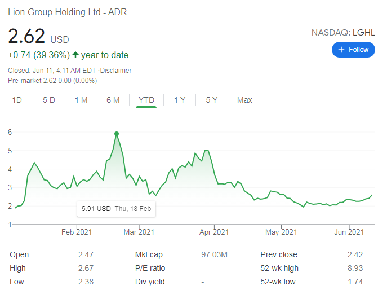
Task: Click the Open value 2.47
Action: coord(86,254)
